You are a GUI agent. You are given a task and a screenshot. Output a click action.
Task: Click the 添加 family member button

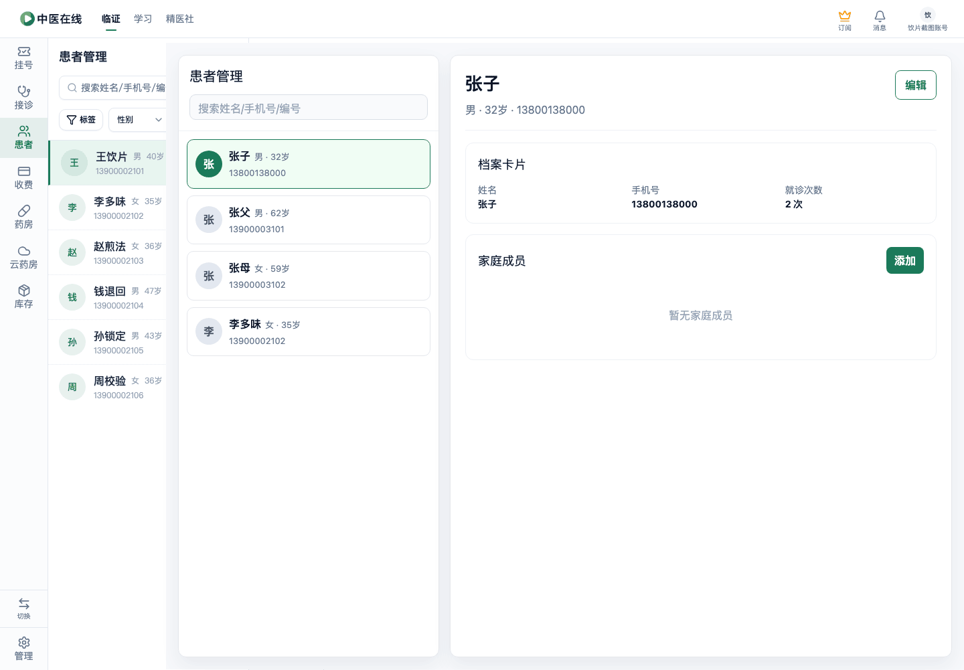coord(905,260)
